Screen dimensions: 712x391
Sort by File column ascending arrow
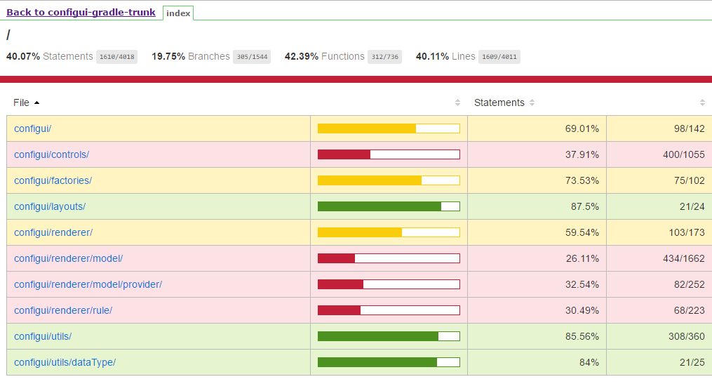click(36, 102)
